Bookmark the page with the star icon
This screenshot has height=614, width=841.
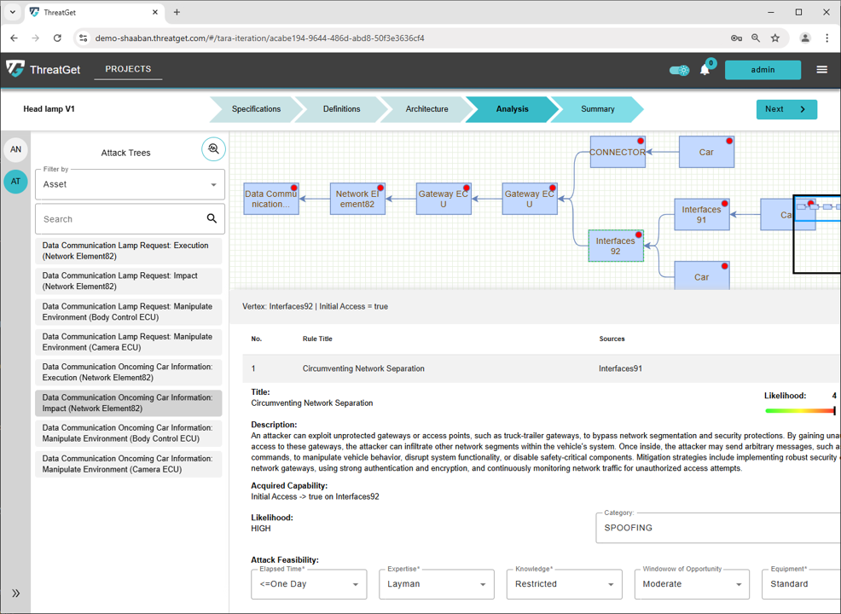777,38
